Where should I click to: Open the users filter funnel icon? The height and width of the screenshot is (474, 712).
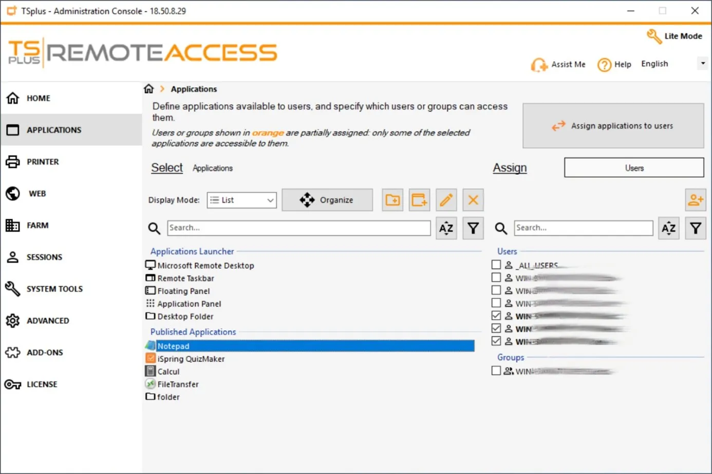[696, 228]
